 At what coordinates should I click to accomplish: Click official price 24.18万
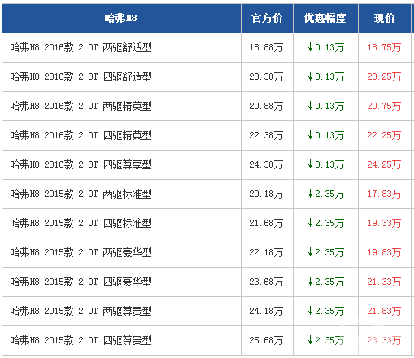pyautogui.click(x=266, y=311)
